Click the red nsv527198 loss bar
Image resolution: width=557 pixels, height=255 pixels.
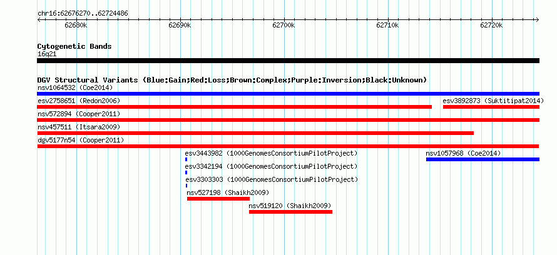click(218, 199)
